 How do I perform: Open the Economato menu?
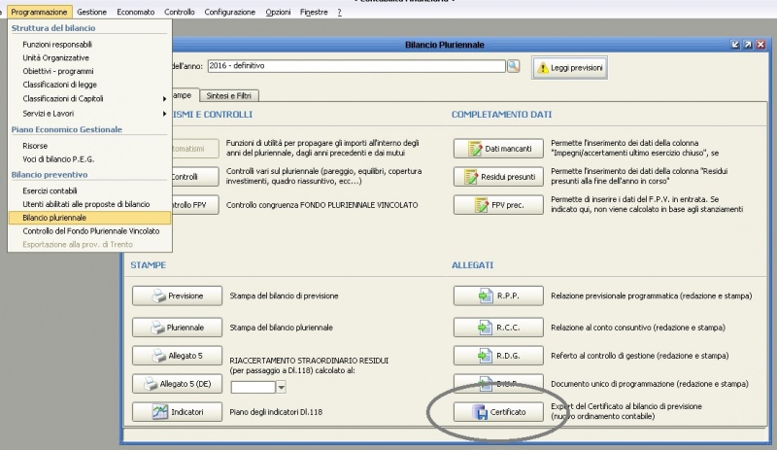coord(137,12)
